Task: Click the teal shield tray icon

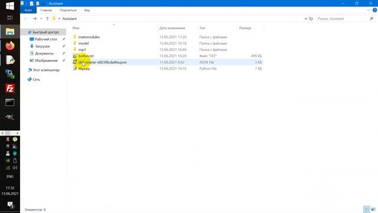Action: 15,153
